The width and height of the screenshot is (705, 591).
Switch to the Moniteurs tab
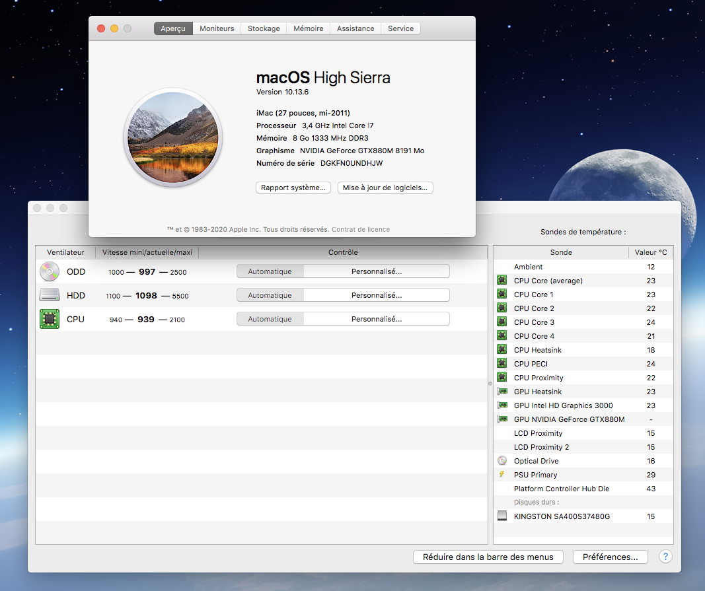pyautogui.click(x=217, y=28)
